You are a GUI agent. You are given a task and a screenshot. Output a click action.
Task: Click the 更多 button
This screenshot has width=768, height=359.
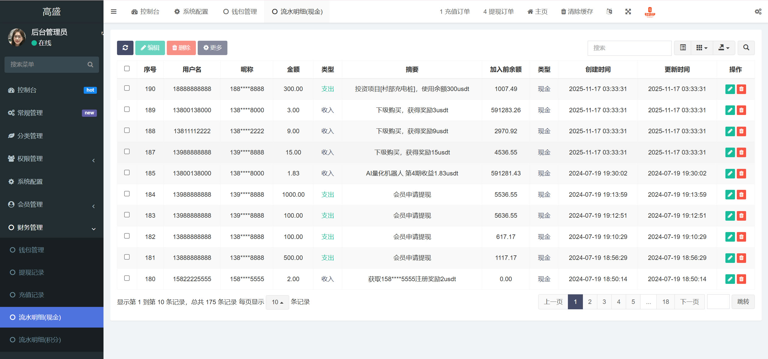click(x=212, y=48)
